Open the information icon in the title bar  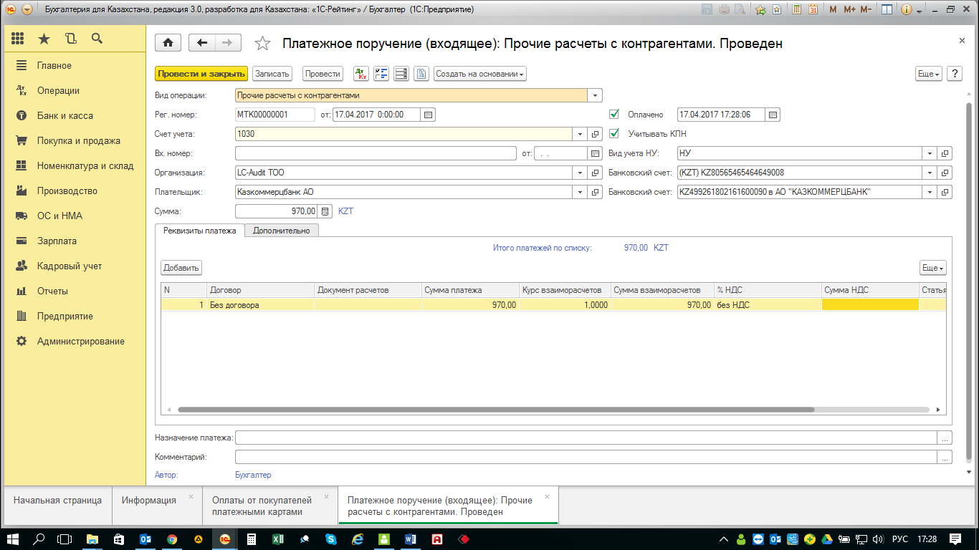(905, 10)
